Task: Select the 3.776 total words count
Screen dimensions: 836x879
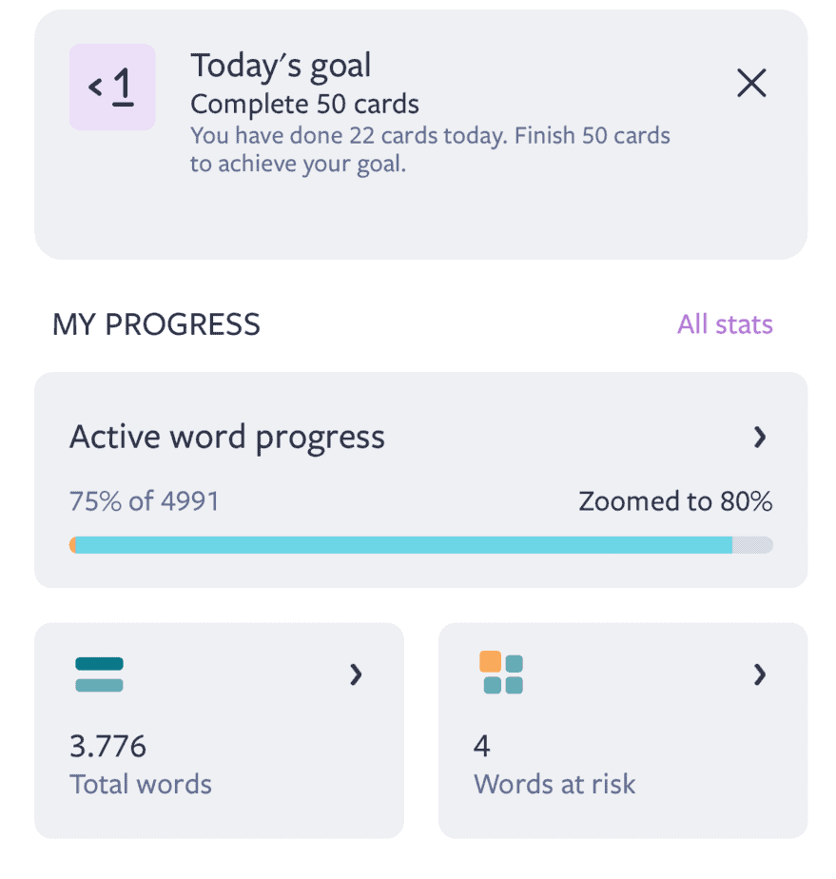Action: tap(108, 746)
